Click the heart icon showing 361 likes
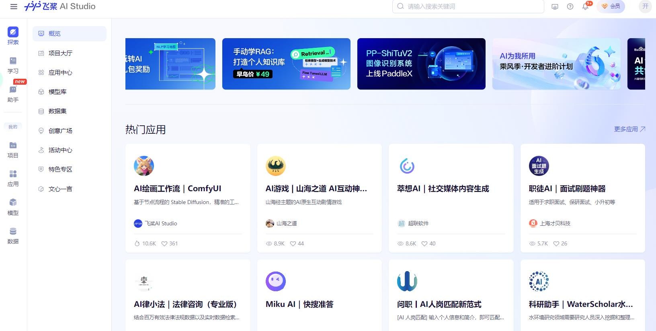Image resolution: width=656 pixels, height=331 pixels. tap(164, 243)
